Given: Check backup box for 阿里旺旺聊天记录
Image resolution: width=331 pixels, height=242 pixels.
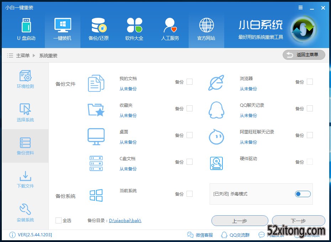Looking at the screenshot, I should point(310,135).
